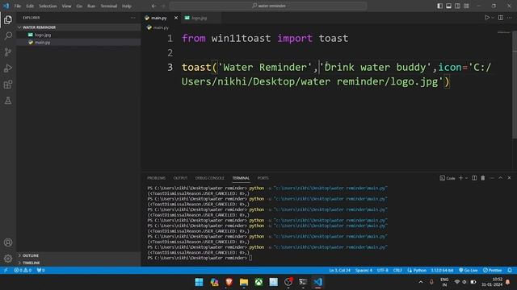Switch to the PROBLEMS panel tab
Screen dimensions: 517x290
(156, 178)
